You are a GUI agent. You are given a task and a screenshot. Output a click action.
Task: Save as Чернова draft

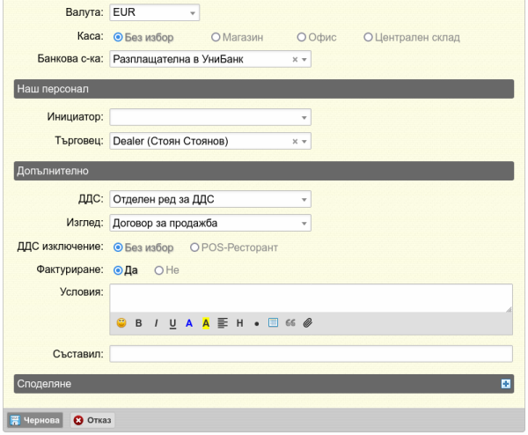point(35,420)
